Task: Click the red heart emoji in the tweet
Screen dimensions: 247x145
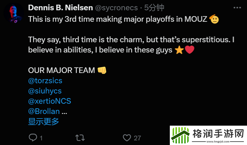Action: pyautogui.click(x=189, y=50)
